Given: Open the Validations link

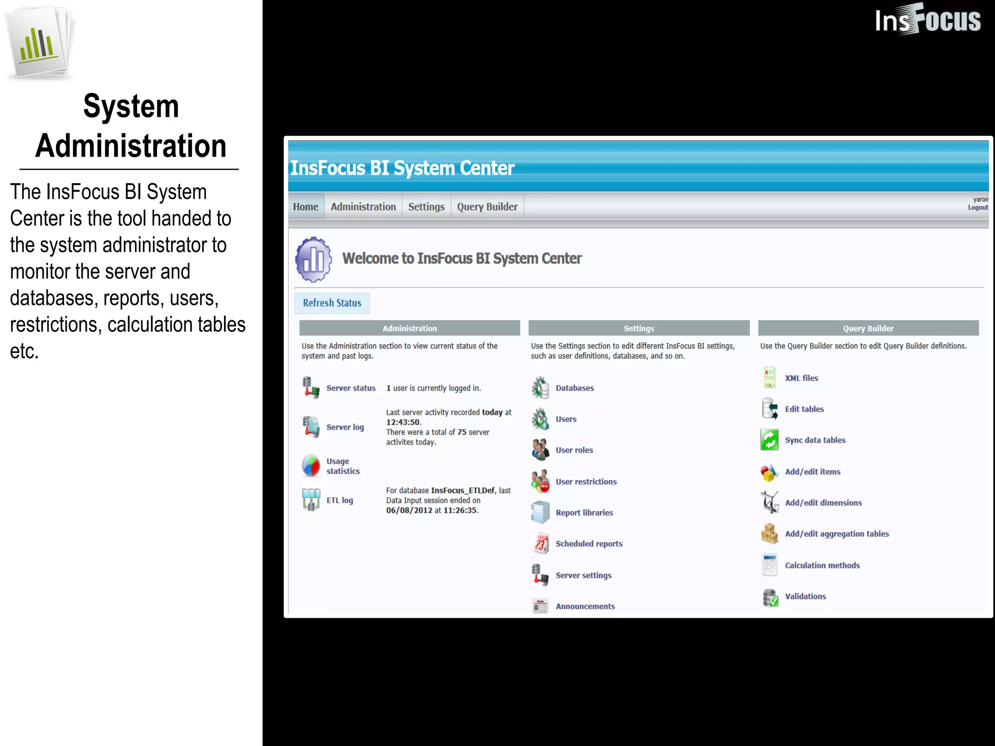Looking at the screenshot, I should [805, 596].
